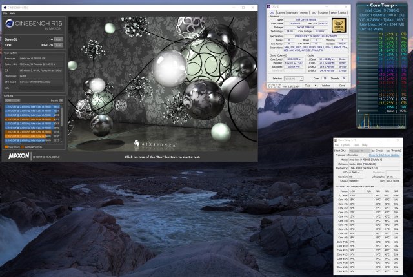Open the Options menu in Core Temp
This screenshot has height=277, width=413.
pos(345,145)
